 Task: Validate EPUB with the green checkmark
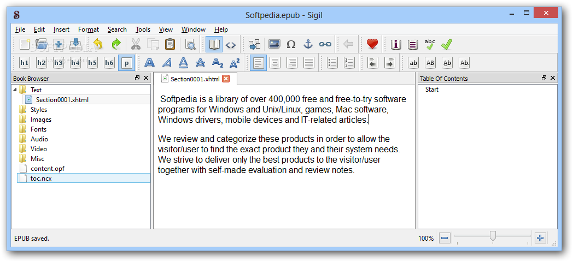pyautogui.click(x=447, y=45)
